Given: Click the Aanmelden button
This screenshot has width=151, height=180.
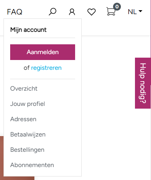Looking at the screenshot, I should 43,52.
